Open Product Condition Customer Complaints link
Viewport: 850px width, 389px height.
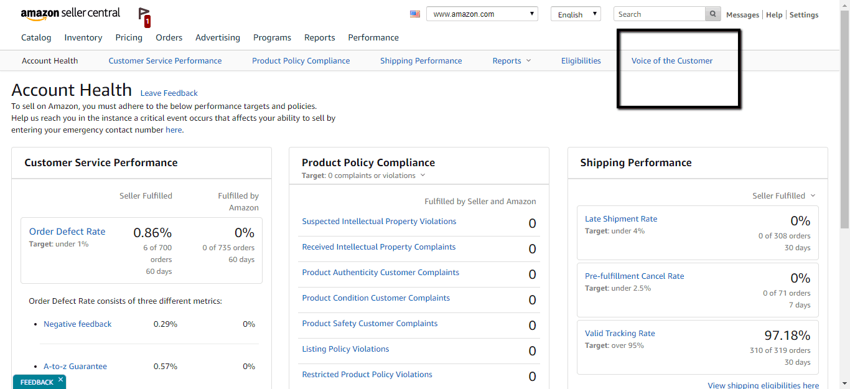point(376,298)
